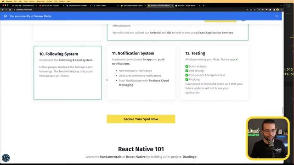Click the address bar URL field
Viewport: 294px width, 165px height.
click(x=130, y=10)
